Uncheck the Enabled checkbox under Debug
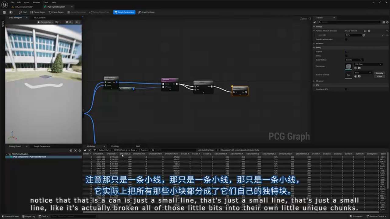The width and height of the screenshot is (390, 219). click(346, 52)
